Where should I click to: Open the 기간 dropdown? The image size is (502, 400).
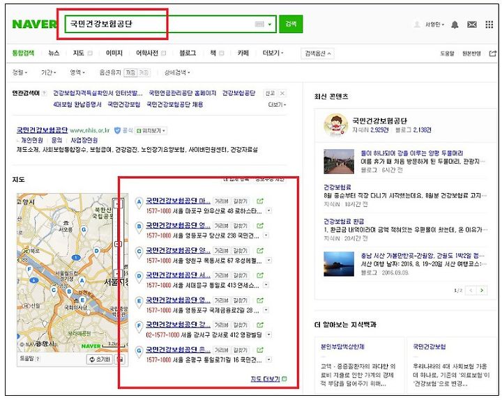49,72
